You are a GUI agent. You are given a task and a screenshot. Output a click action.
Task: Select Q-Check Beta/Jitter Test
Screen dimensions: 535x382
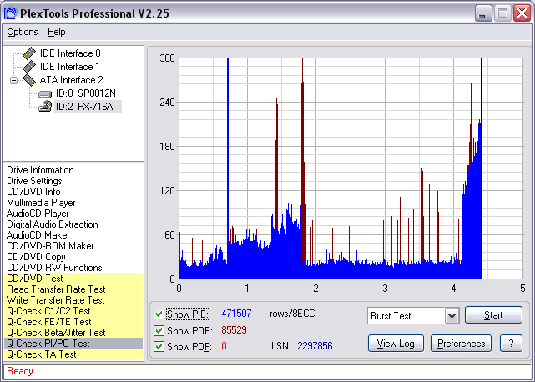click(73, 333)
